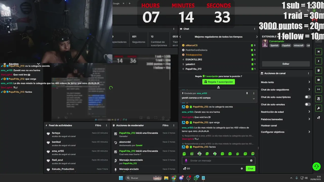324x182 pixels.
Task: Open the wrench tools icon in right sidebar
Action: coord(318,108)
